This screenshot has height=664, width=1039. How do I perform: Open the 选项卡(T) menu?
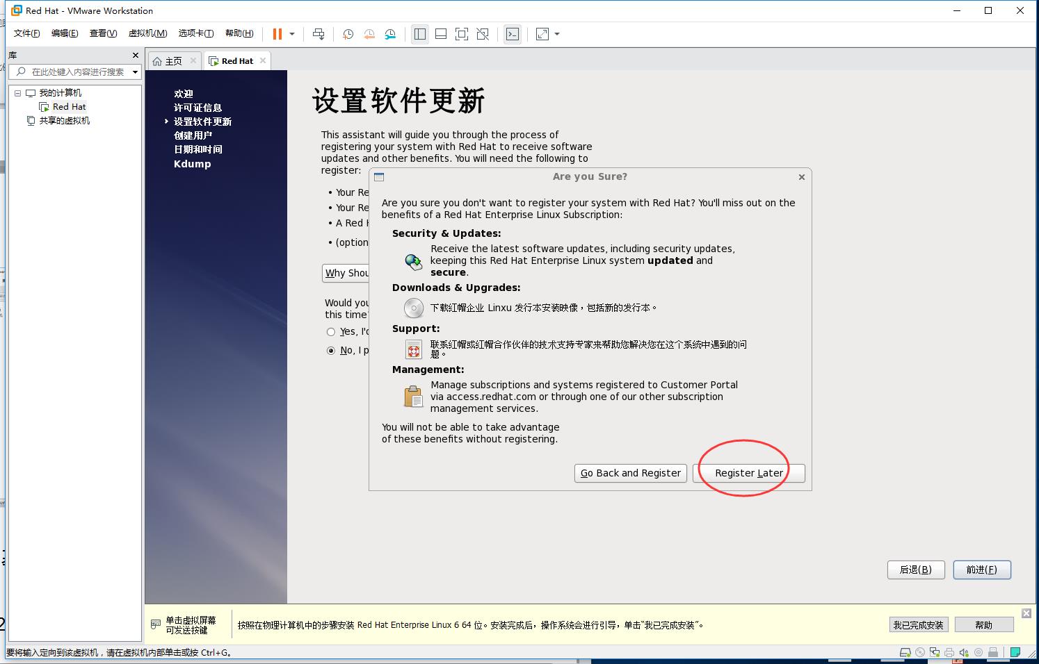coord(195,33)
